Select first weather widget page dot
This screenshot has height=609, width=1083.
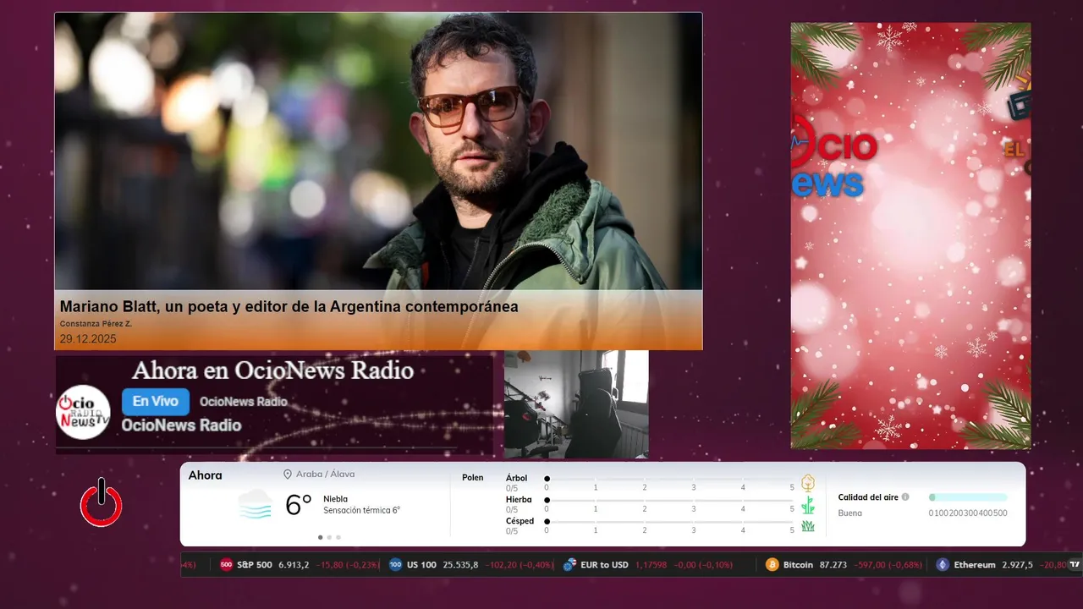320,537
